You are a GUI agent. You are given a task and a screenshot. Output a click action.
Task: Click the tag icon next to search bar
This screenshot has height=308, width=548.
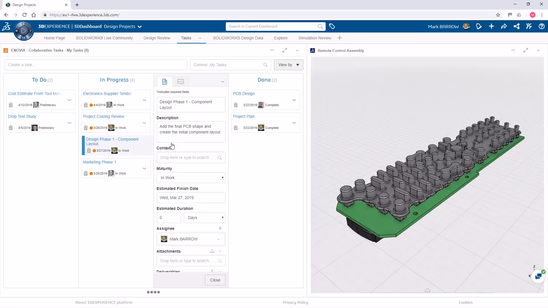pyautogui.click(x=332, y=27)
